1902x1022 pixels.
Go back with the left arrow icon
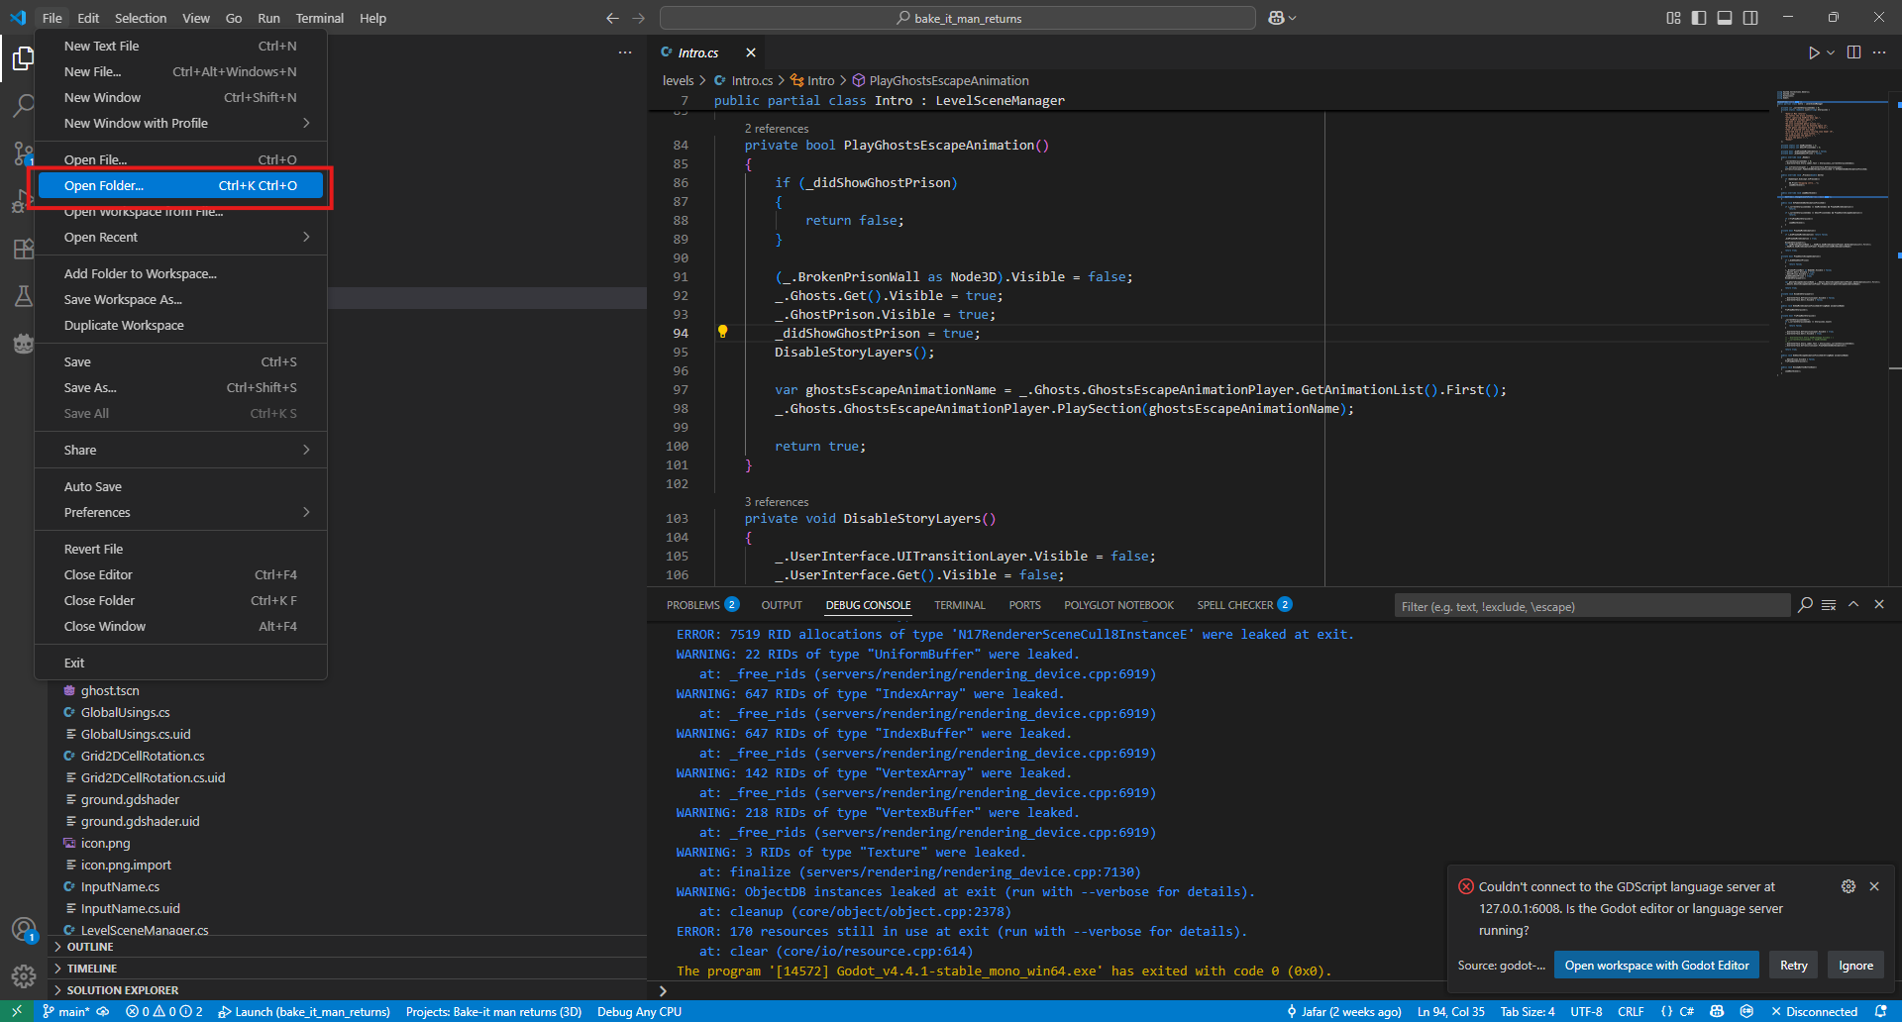612,18
